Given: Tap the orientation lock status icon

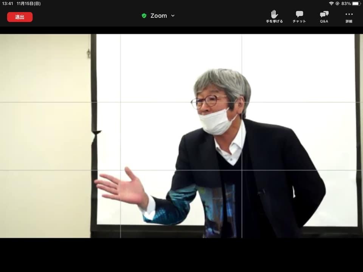Looking at the screenshot, I should (x=337, y=3).
